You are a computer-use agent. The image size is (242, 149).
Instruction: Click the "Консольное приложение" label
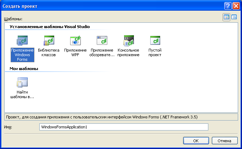pyautogui.click(x=128, y=53)
